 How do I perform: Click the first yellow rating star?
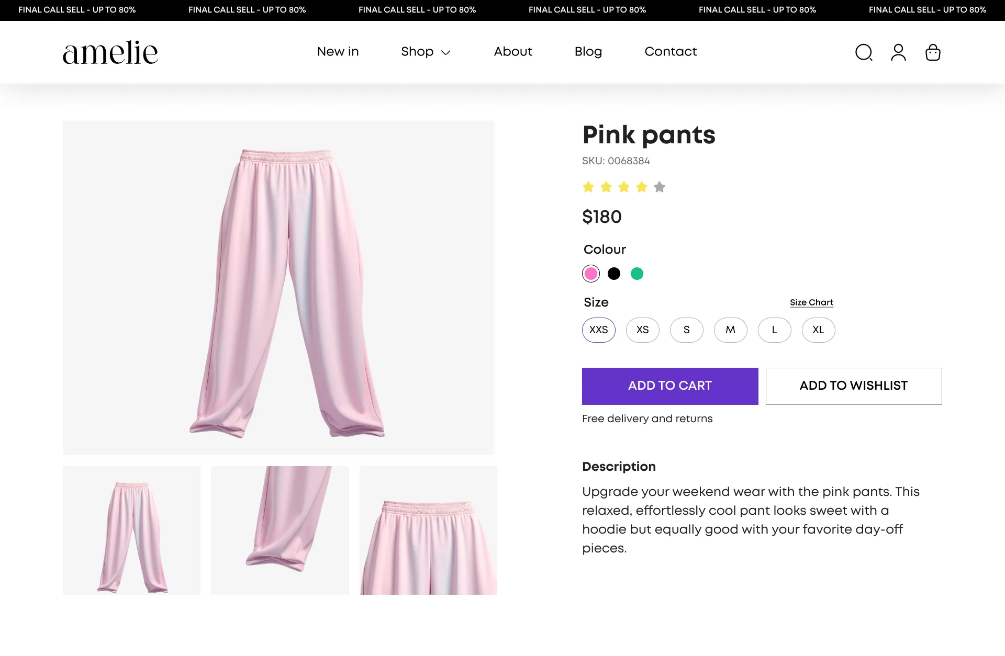pos(588,187)
